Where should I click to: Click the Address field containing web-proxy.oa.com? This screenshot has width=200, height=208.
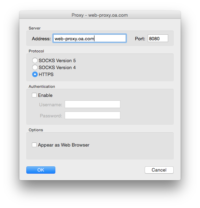[x=90, y=38]
